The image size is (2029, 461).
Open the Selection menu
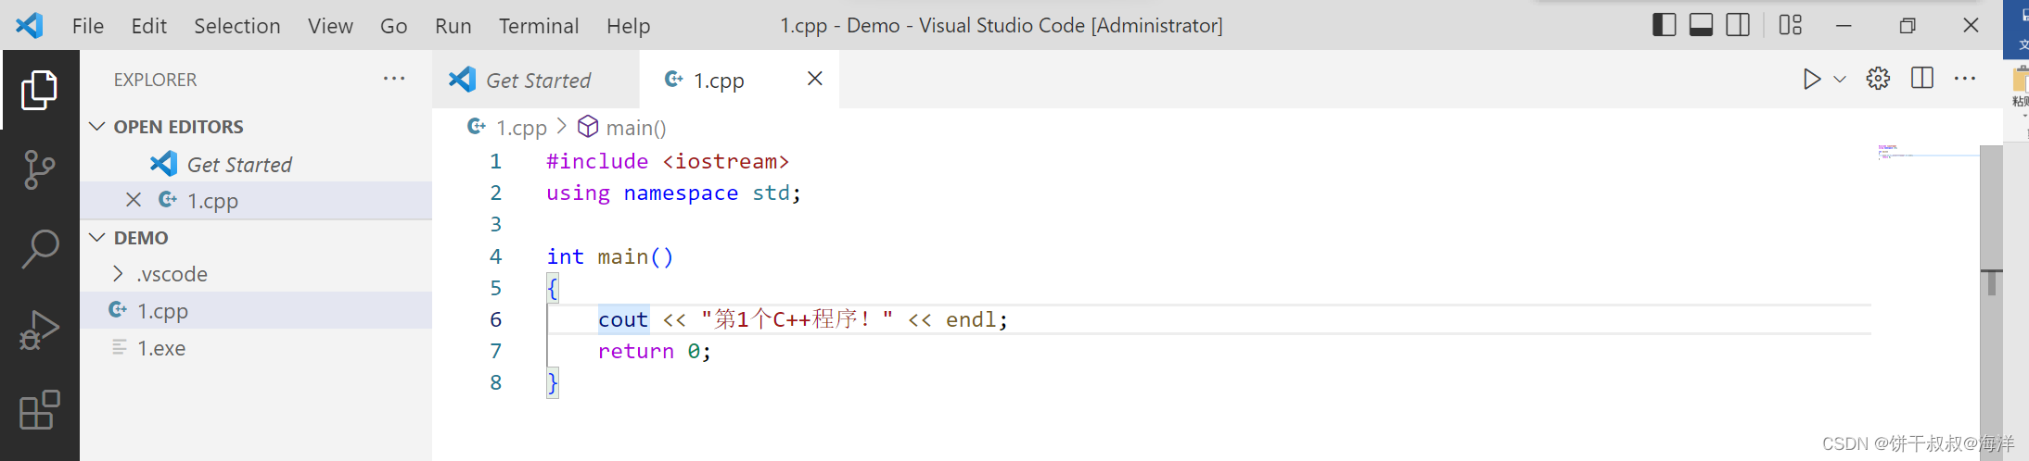coord(237,26)
